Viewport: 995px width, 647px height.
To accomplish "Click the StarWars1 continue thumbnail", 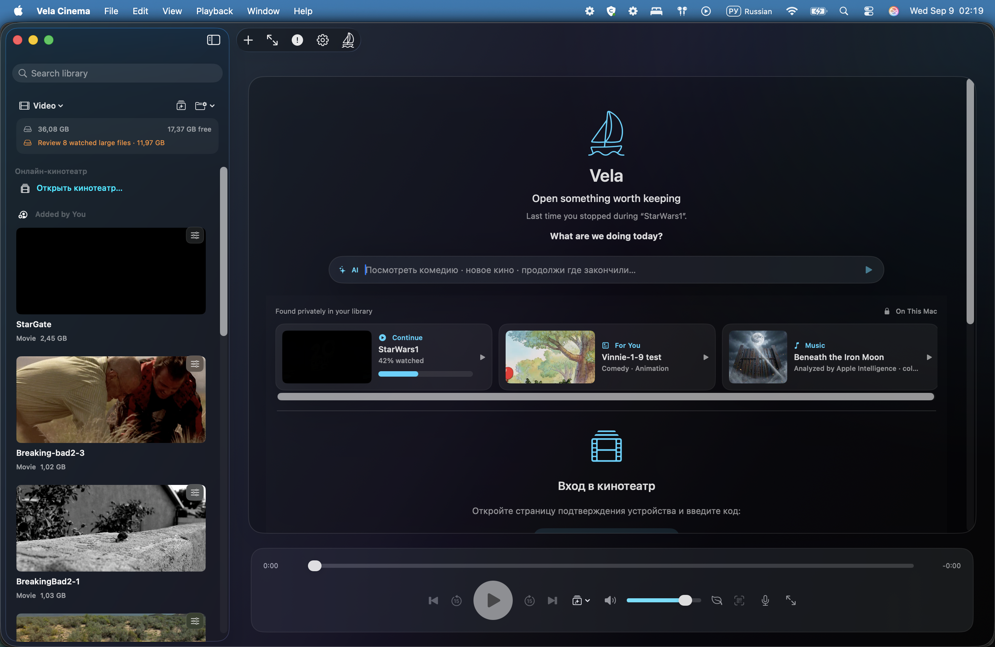I will [x=327, y=357].
